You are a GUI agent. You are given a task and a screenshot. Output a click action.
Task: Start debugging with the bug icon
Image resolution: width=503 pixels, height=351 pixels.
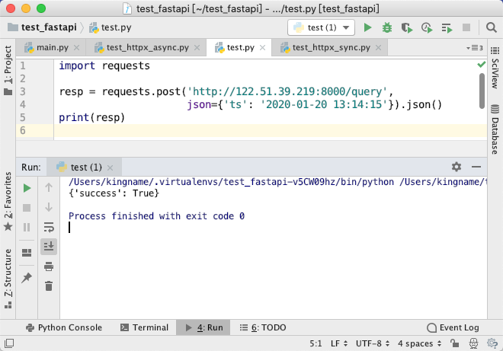(387, 28)
